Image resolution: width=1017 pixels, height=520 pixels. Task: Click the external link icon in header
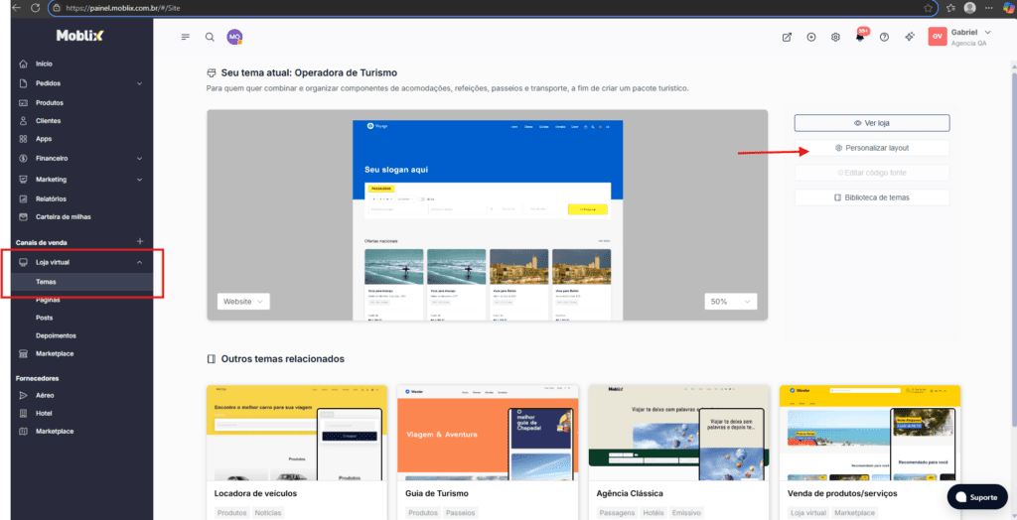point(787,38)
